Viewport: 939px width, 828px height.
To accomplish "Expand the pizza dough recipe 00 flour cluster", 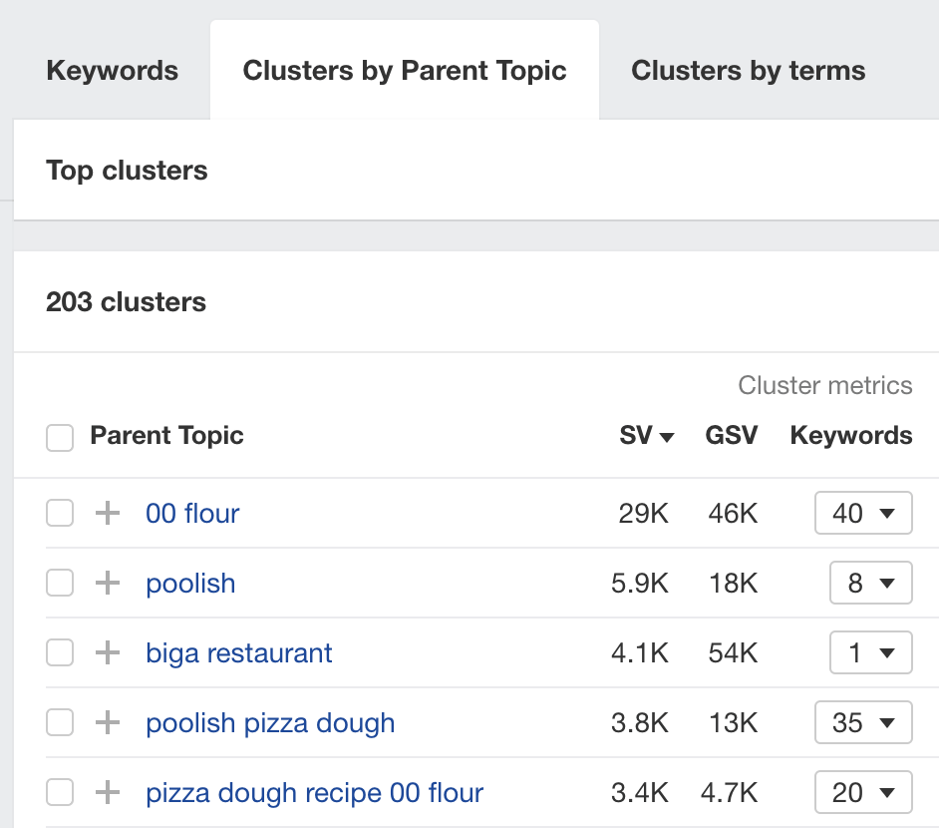I will tap(106, 792).
